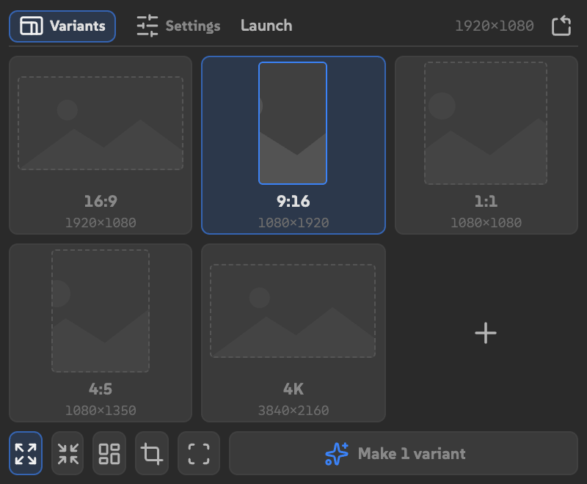Deselect the 9:16 variant card
Screen dimensions: 587x484
click(x=293, y=145)
